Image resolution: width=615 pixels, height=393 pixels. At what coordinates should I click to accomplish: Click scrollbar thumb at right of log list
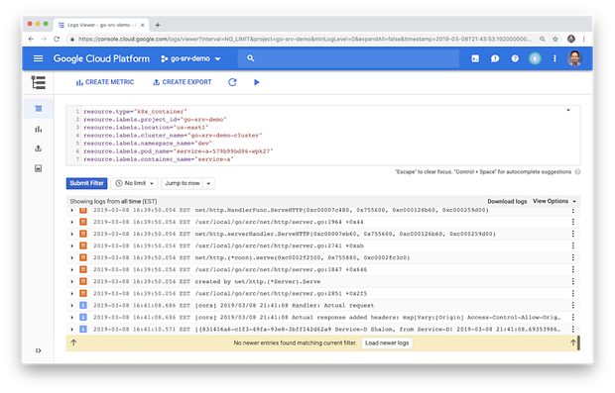[578, 343]
